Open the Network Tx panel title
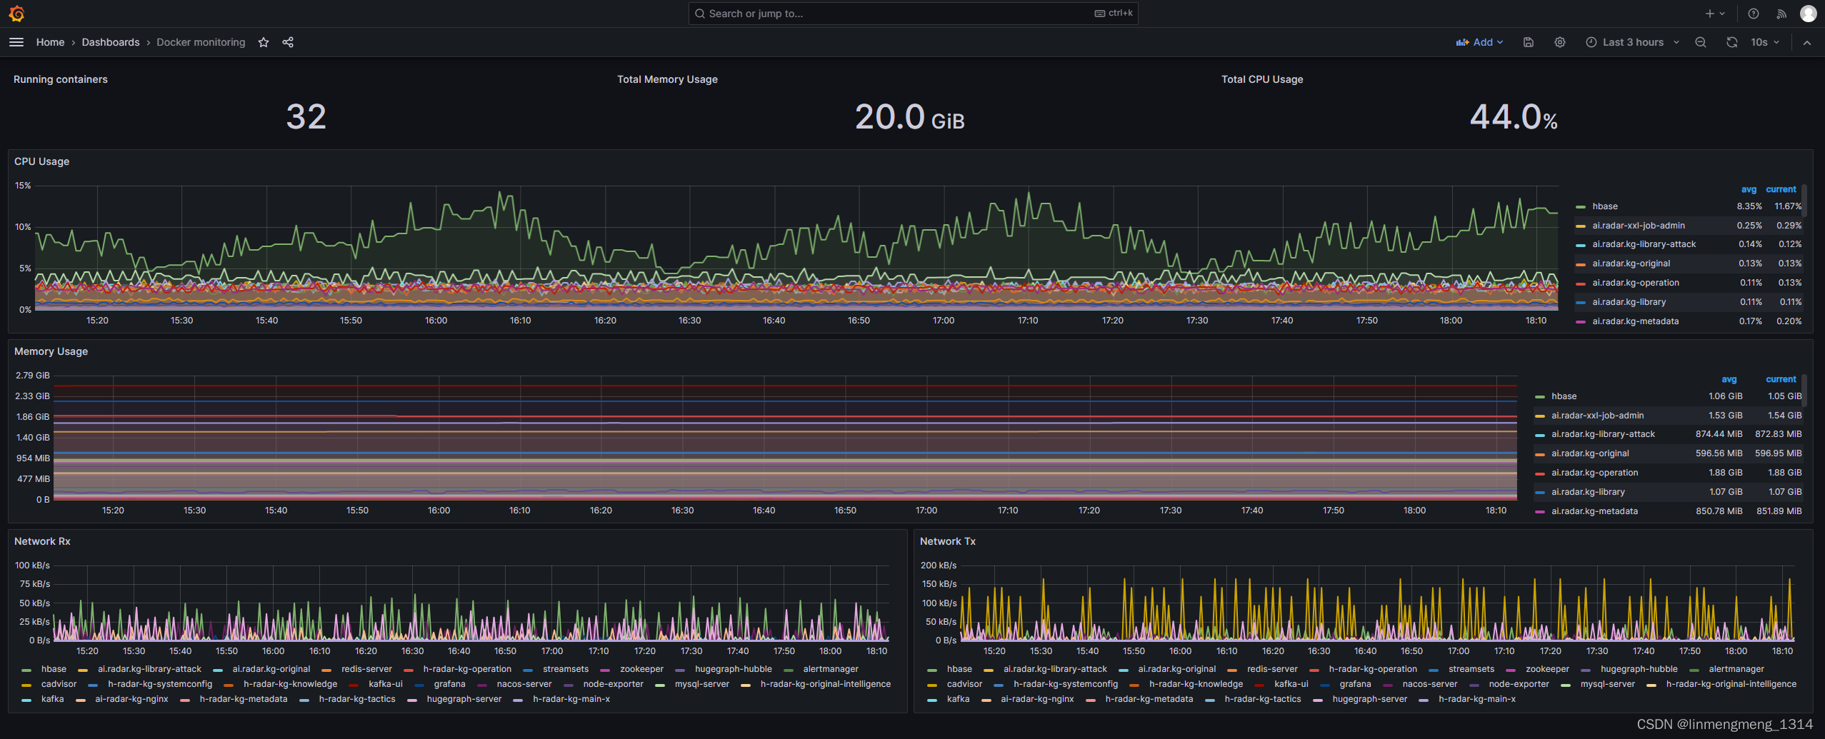The height and width of the screenshot is (739, 1825). point(948,541)
